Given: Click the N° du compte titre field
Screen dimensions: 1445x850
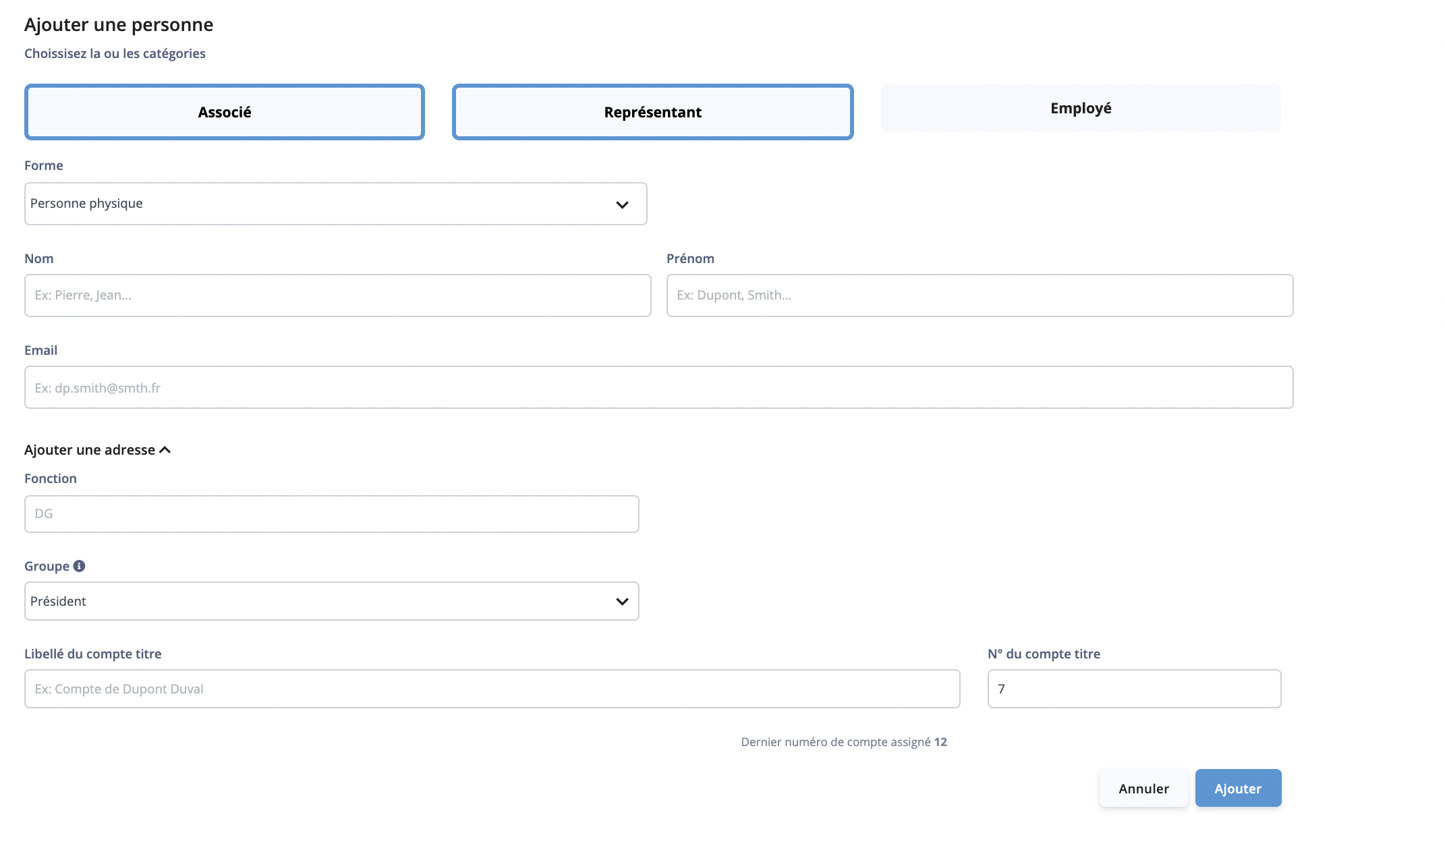Looking at the screenshot, I should pyautogui.click(x=1133, y=688).
